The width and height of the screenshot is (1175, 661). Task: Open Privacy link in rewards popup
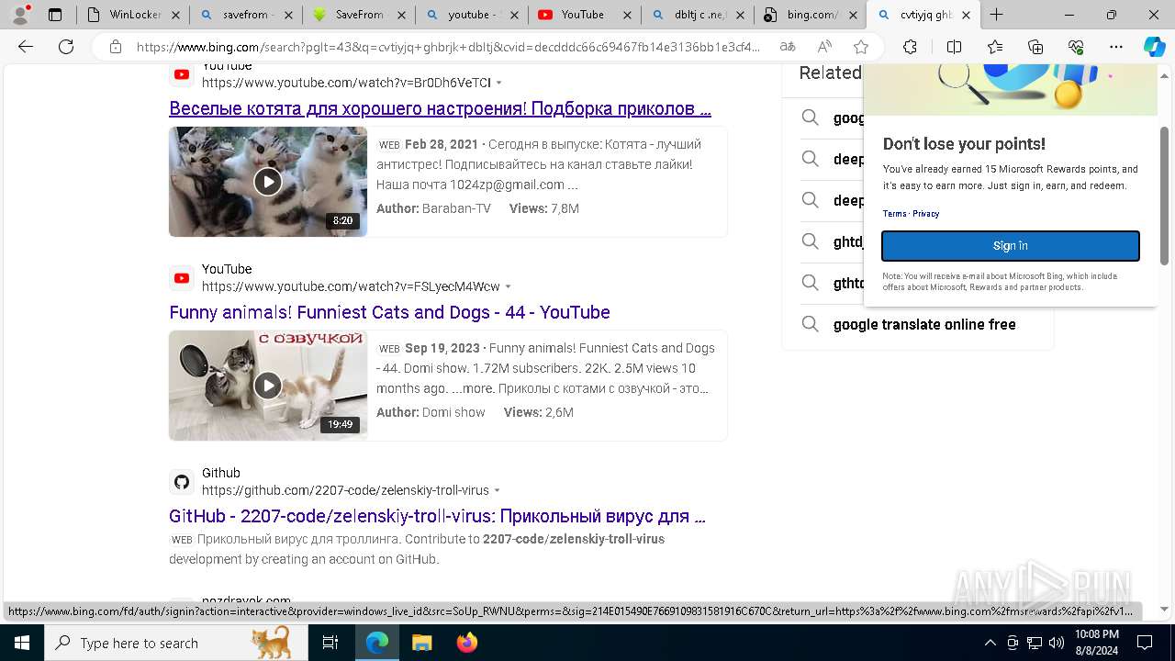(925, 214)
